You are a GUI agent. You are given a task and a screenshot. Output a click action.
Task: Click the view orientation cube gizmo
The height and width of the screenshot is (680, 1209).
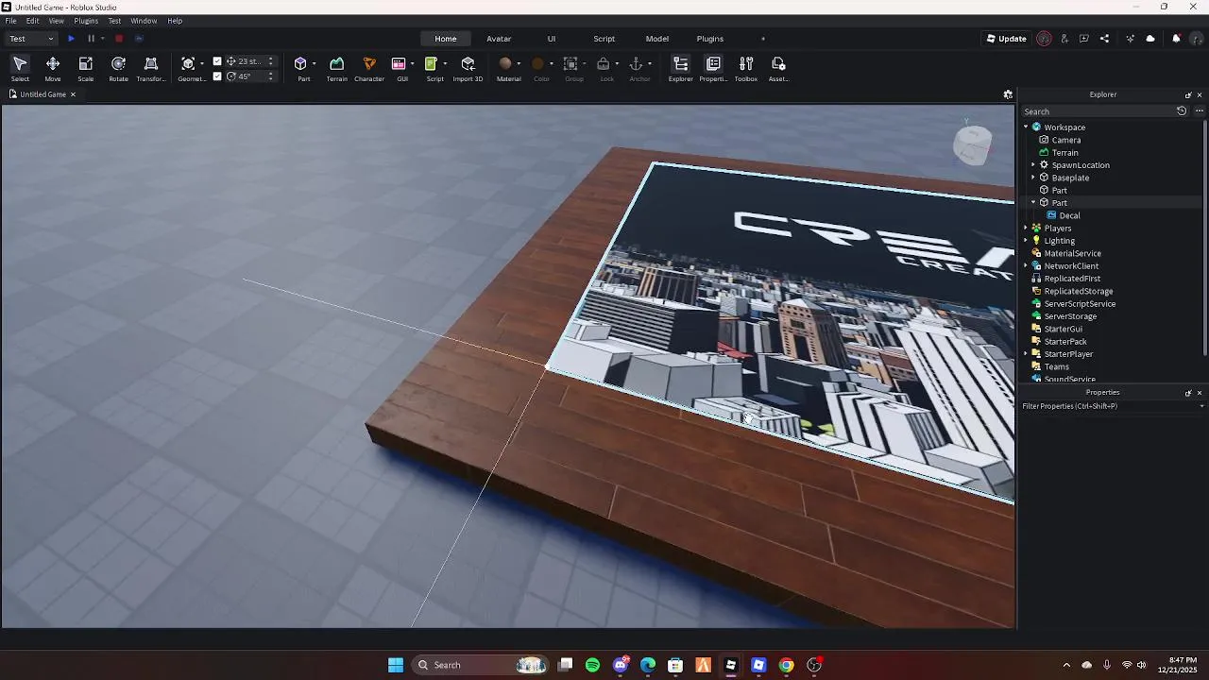972,144
